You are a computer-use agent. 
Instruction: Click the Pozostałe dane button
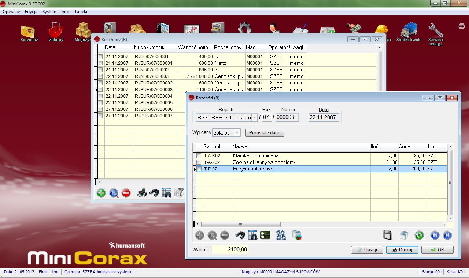(x=265, y=133)
